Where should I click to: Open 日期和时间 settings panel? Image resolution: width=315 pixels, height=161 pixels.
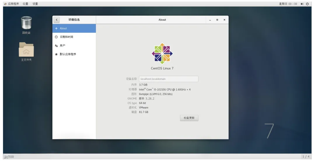(x=74, y=37)
